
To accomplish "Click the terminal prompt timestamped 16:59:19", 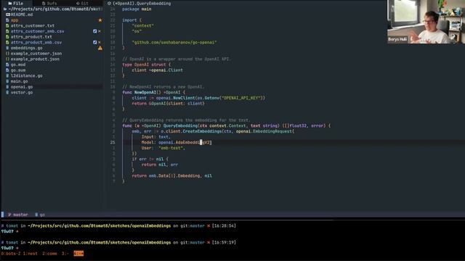I will [x=118, y=242].
